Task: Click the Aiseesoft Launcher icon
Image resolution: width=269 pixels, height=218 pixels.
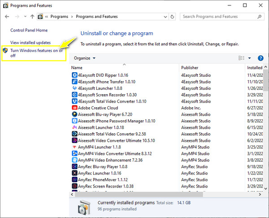Action: click(74, 127)
